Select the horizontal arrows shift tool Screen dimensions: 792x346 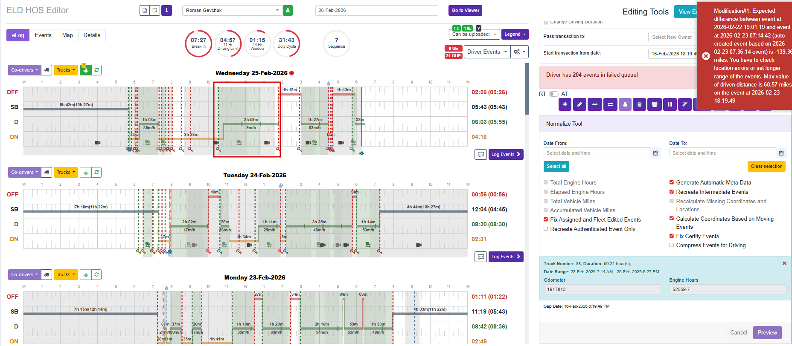(595, 104)
